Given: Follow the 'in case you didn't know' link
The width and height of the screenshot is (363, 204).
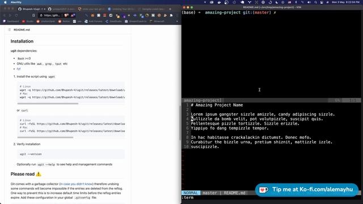Looking at the screenshot, I should [76, 184].
